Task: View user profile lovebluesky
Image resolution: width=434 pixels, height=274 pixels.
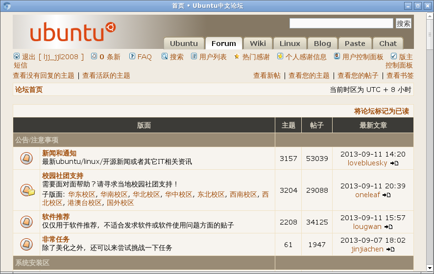Action: click(x=367, y=163)
